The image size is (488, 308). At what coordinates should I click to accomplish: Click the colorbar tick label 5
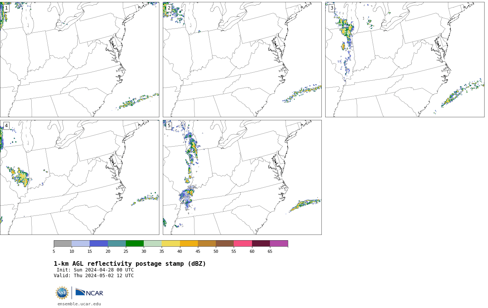point(54,251)
